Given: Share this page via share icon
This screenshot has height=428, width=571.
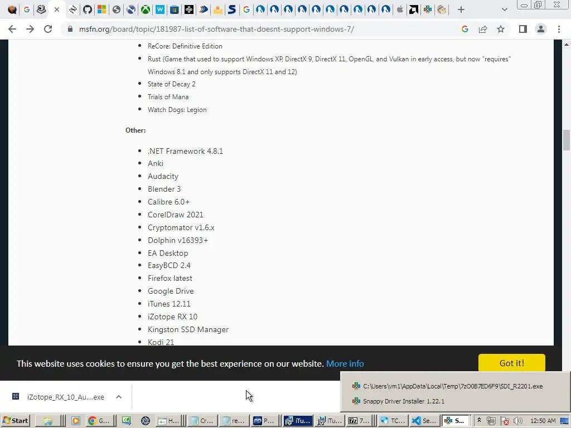Looking at the screenshot, I should click(483, 29).
